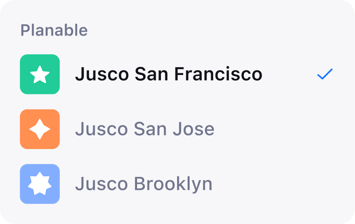Open the Jusco San Jose avatar icon
The width and height of the screenshot is (355, 224).
coord(40,129)
